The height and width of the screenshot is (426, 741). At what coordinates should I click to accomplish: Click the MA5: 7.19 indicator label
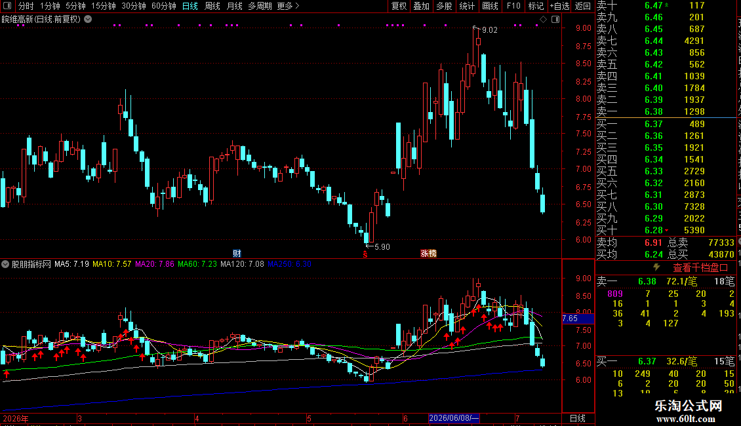71,264
